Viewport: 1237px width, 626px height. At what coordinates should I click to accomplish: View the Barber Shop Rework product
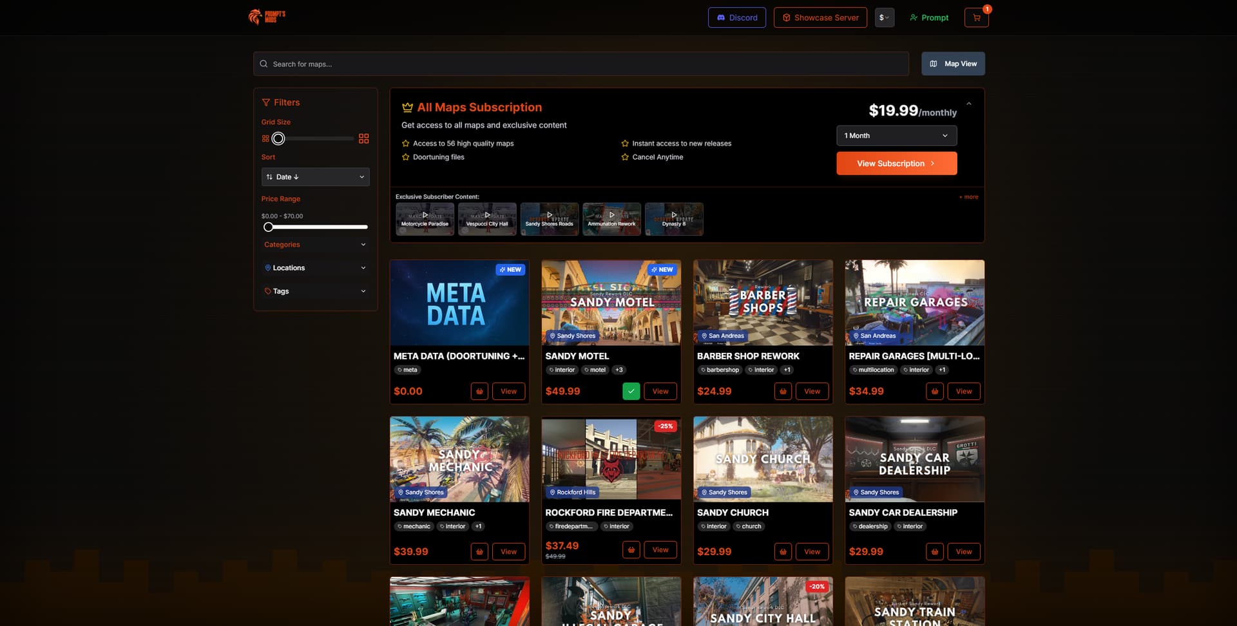[812, 391]
